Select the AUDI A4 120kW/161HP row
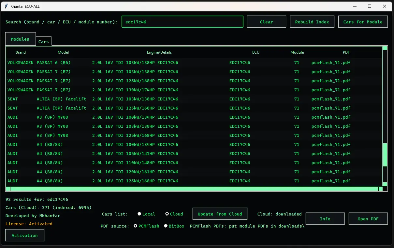This screenshot has height=248, width=394. pyautogui.click(x=130, y=172)
